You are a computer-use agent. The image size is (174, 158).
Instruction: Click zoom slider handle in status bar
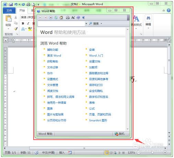coord(152,153)
